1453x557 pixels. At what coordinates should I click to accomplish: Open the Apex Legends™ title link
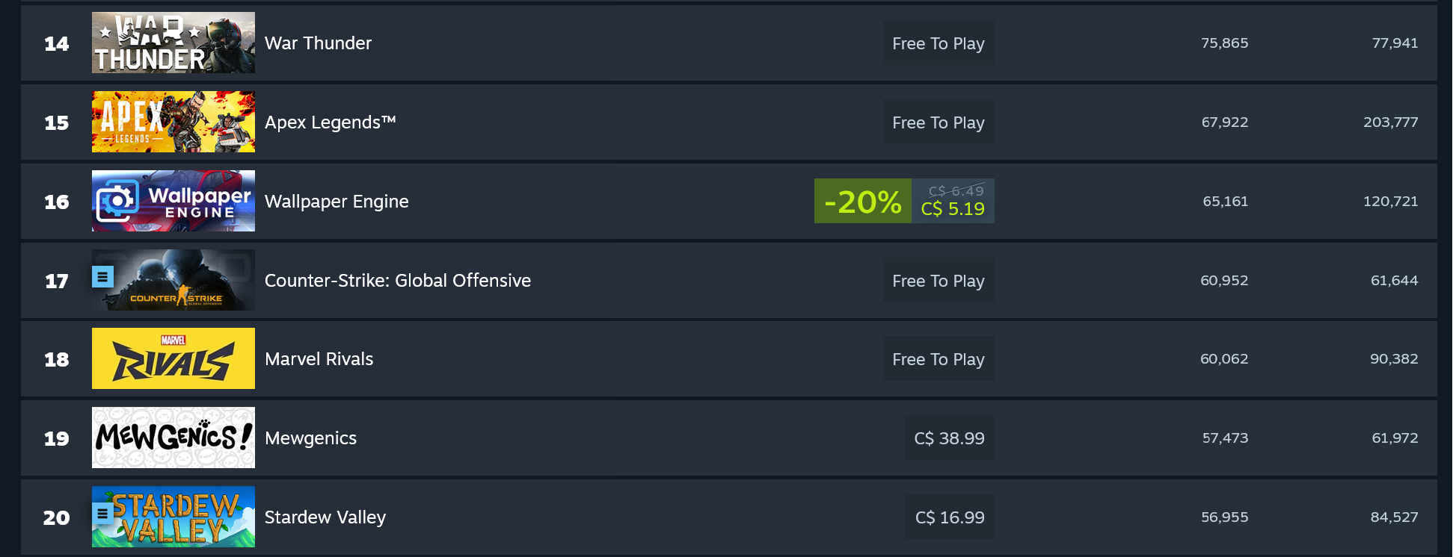[330, 122]
